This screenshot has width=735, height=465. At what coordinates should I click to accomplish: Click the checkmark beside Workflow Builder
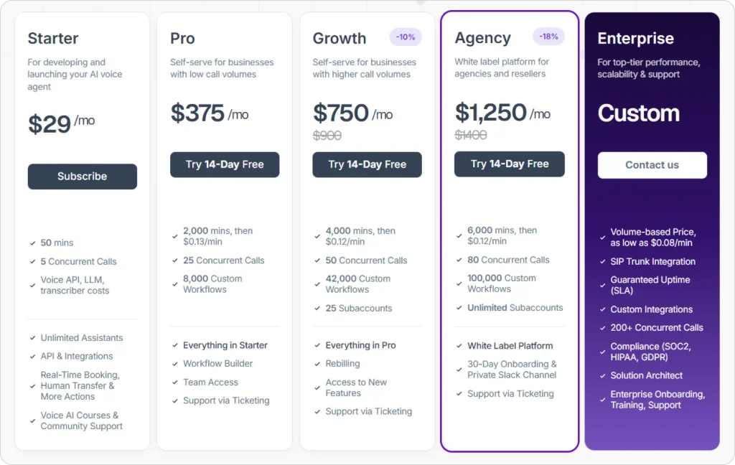point(174,364)
